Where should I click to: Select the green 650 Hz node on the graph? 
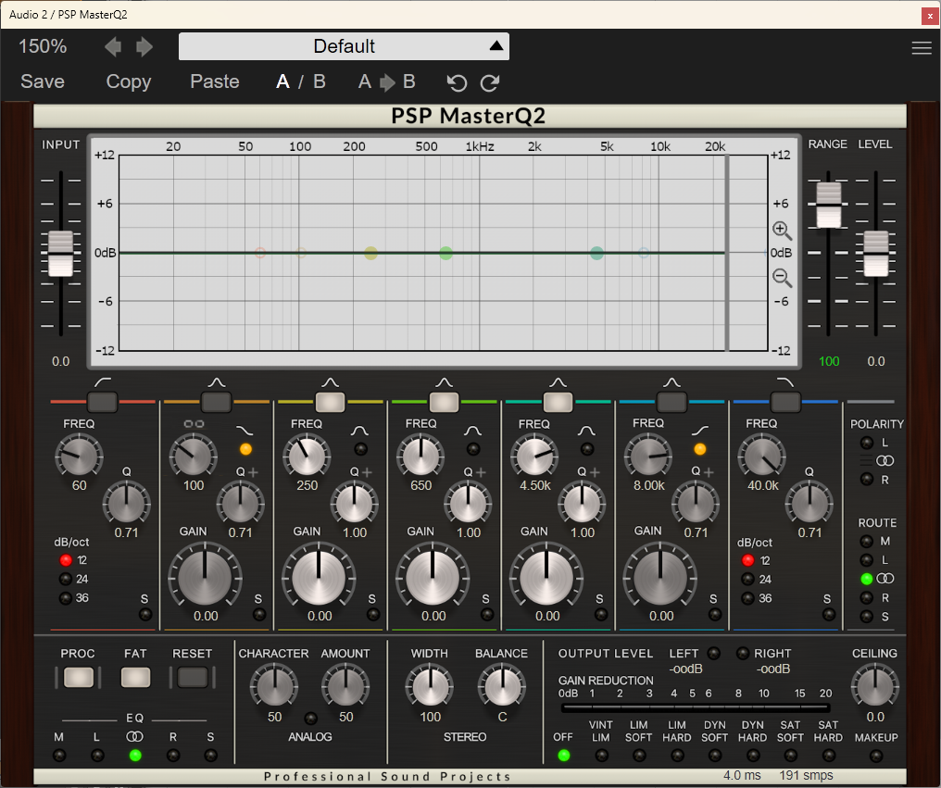(x=445, y=253)
